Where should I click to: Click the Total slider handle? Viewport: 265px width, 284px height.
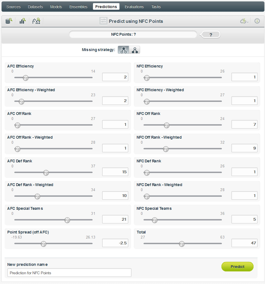click(x=182, y=244)
